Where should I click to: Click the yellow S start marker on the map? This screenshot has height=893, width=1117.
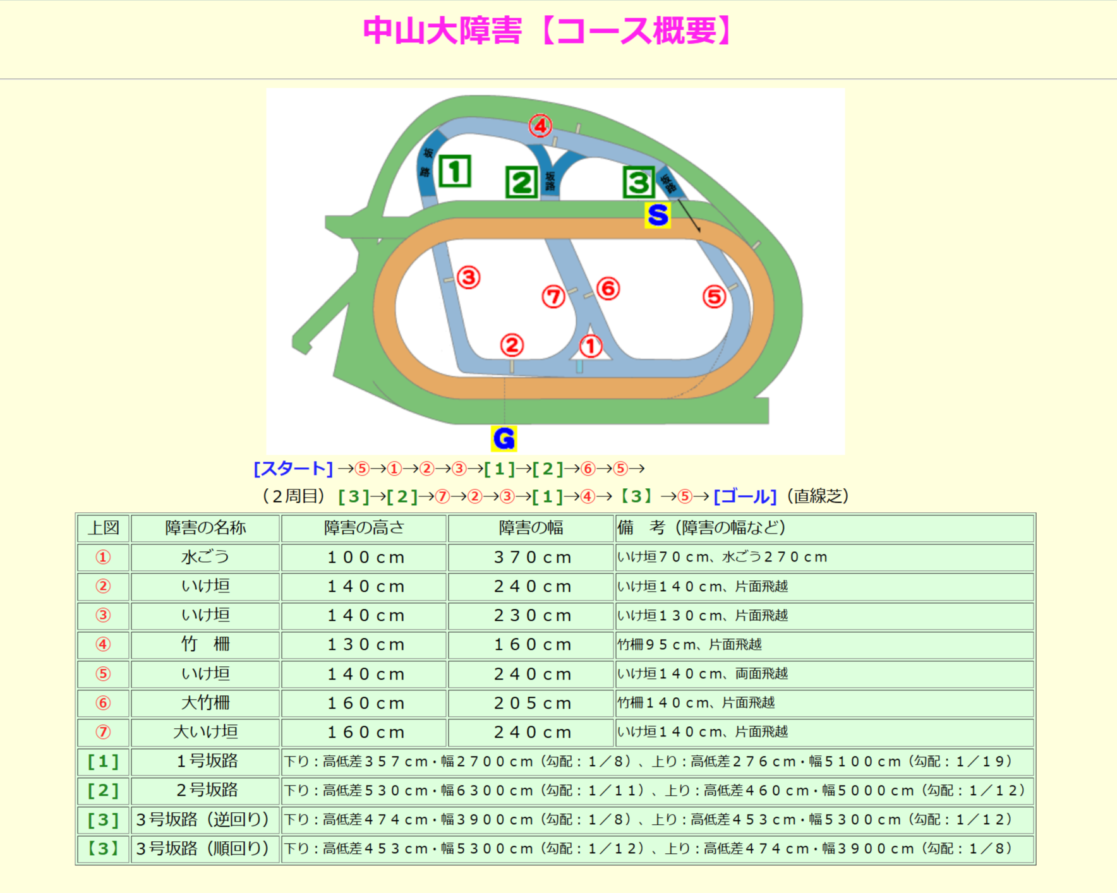pyautogui.click(x=658, y=215)
